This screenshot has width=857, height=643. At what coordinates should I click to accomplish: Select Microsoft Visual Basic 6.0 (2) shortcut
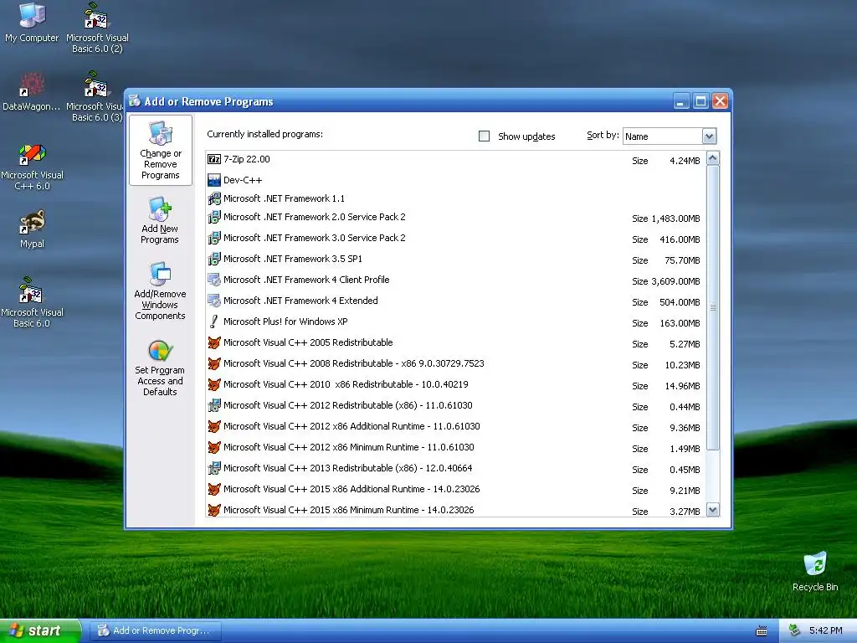pos(97,28)
